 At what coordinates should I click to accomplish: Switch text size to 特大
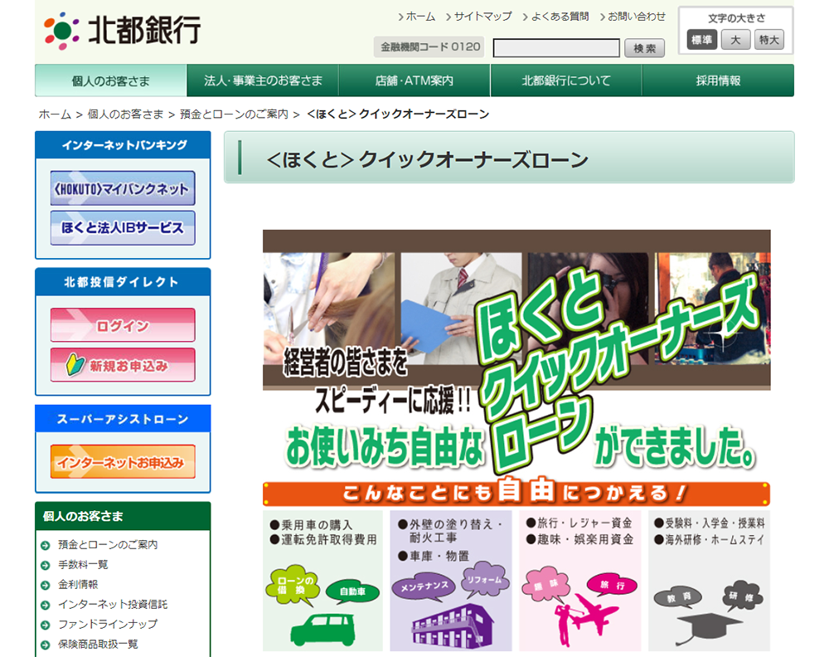pos(768,38)
